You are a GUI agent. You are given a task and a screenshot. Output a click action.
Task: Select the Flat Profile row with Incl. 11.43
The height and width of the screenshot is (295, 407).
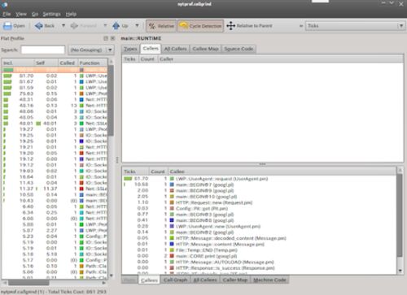coord(55,183)
